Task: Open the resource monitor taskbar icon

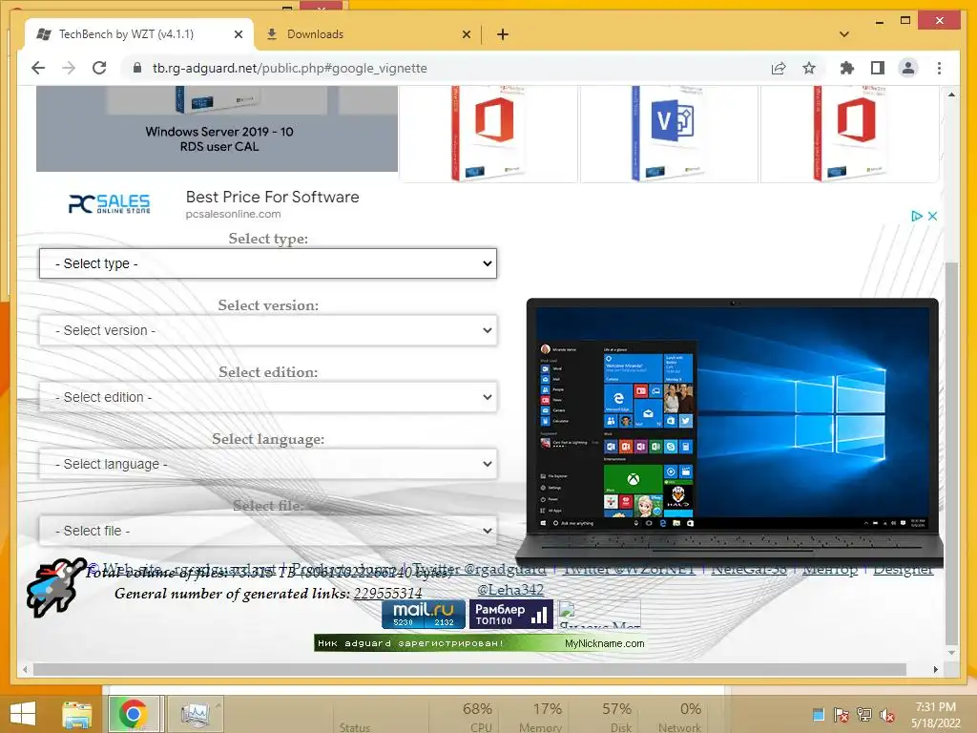Action: (195, 714)
